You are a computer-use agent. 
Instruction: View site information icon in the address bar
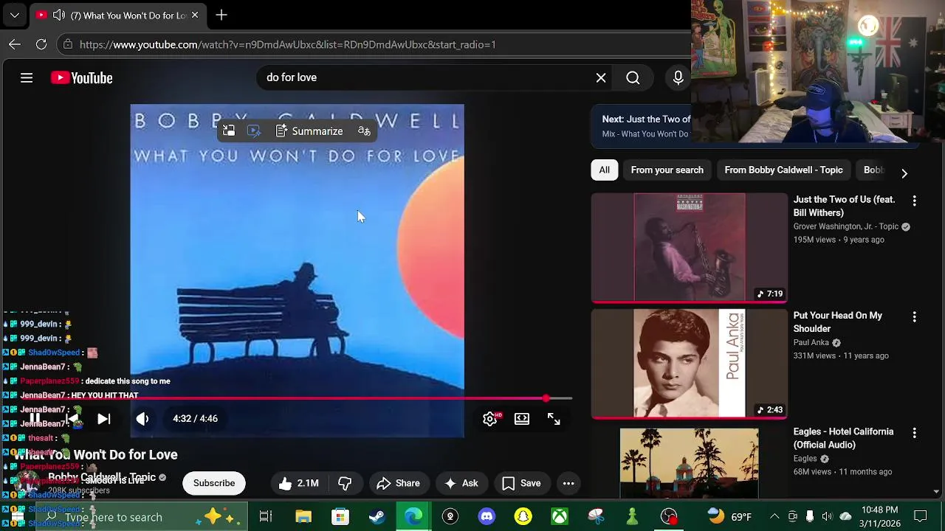click(68, 44)
